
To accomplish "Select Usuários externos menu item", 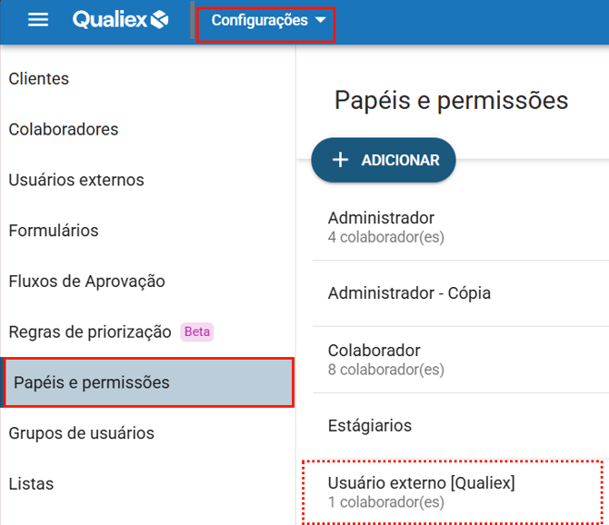I will point(76,180).
